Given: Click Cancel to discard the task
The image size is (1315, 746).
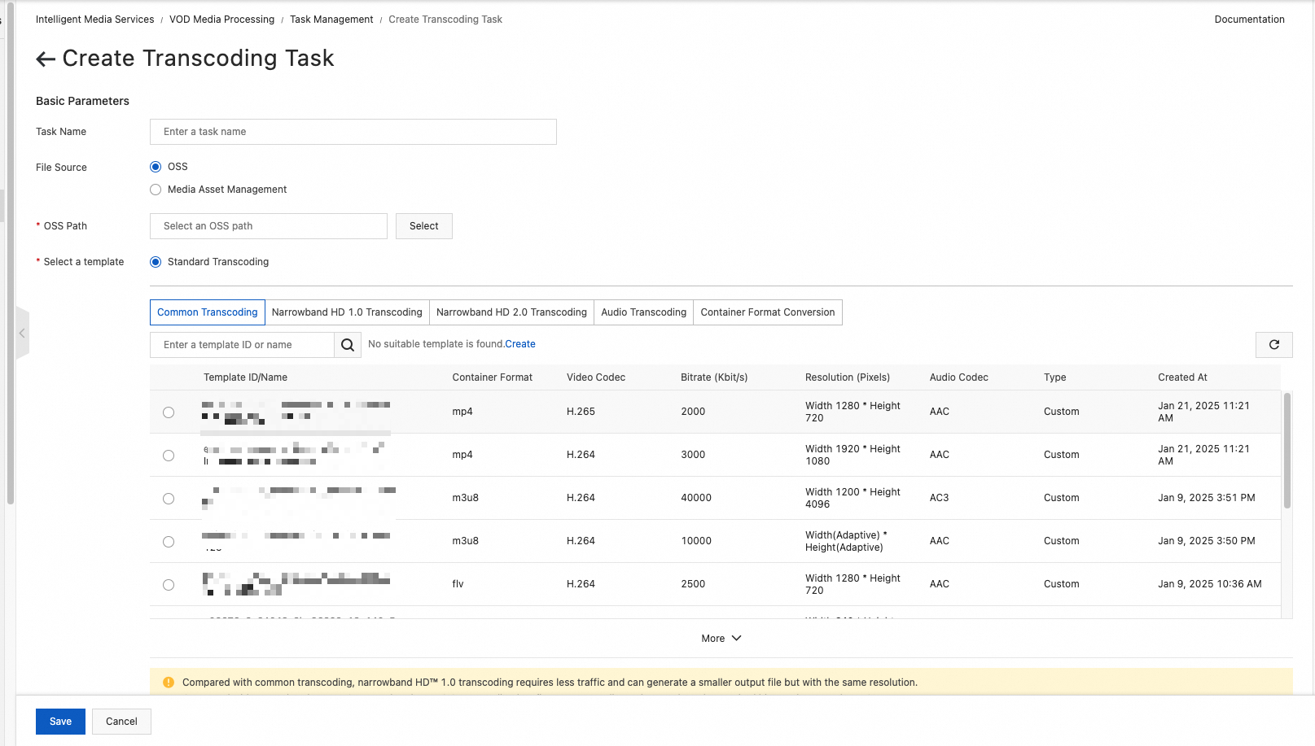Looking at the screenshot, I should [x=121, y=721].
